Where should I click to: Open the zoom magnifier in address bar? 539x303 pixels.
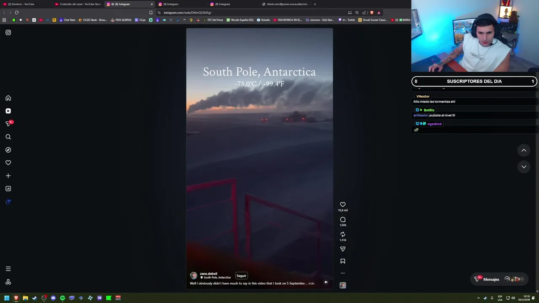coord(357,13)
